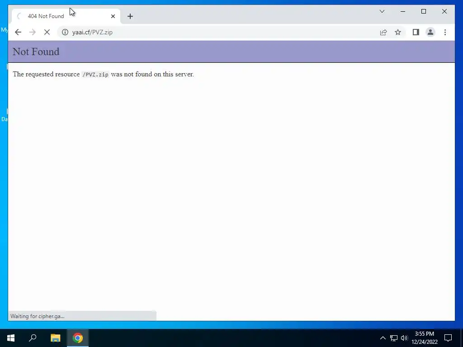This screenshot has height=347, width=463.
Task: Open the notification center
Action: pyautogui.click(x=448, y=338)
